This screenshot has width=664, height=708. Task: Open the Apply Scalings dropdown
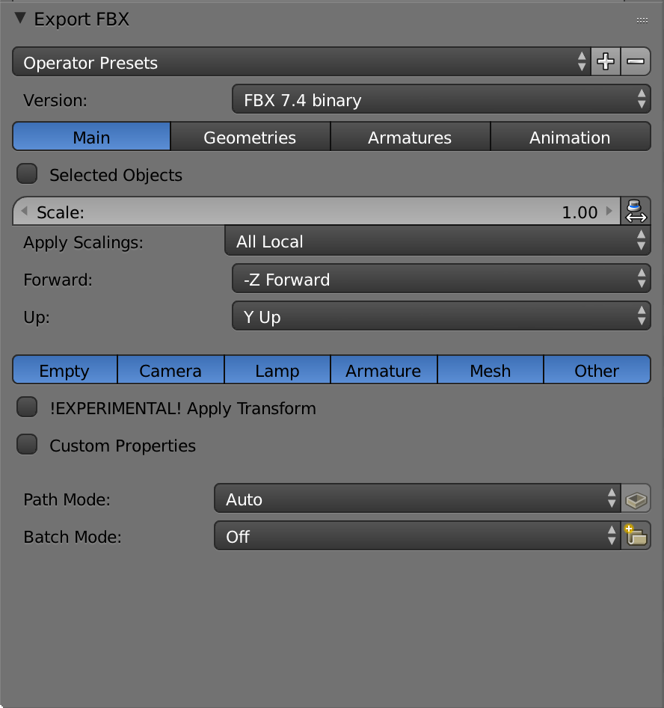[x=437, y=242]
